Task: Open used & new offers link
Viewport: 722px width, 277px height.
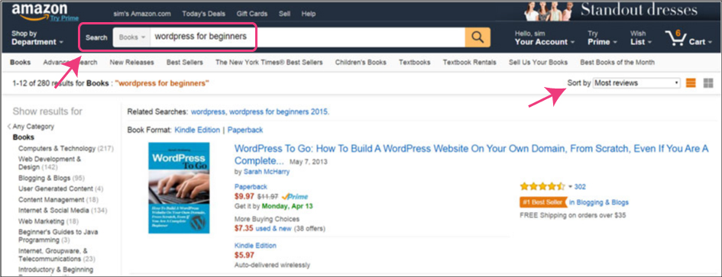Action: tap(274, 228)
